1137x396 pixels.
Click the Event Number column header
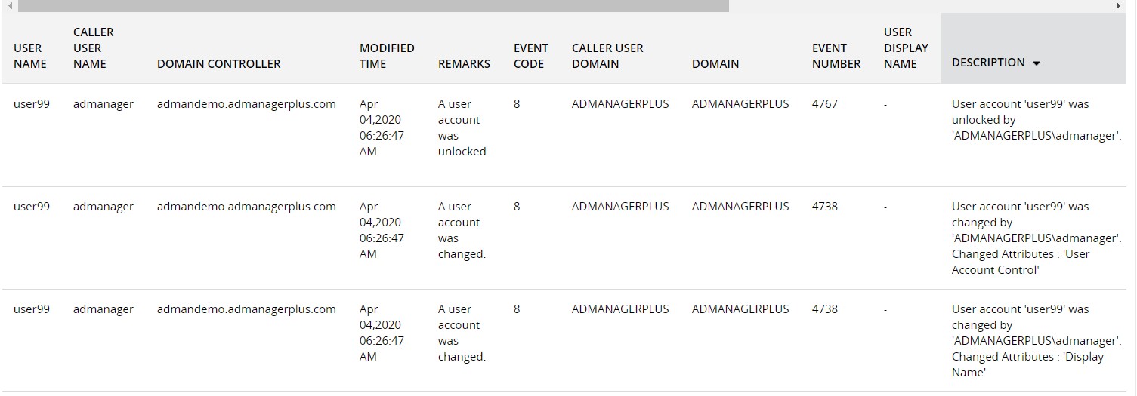(x=836, y=56)
